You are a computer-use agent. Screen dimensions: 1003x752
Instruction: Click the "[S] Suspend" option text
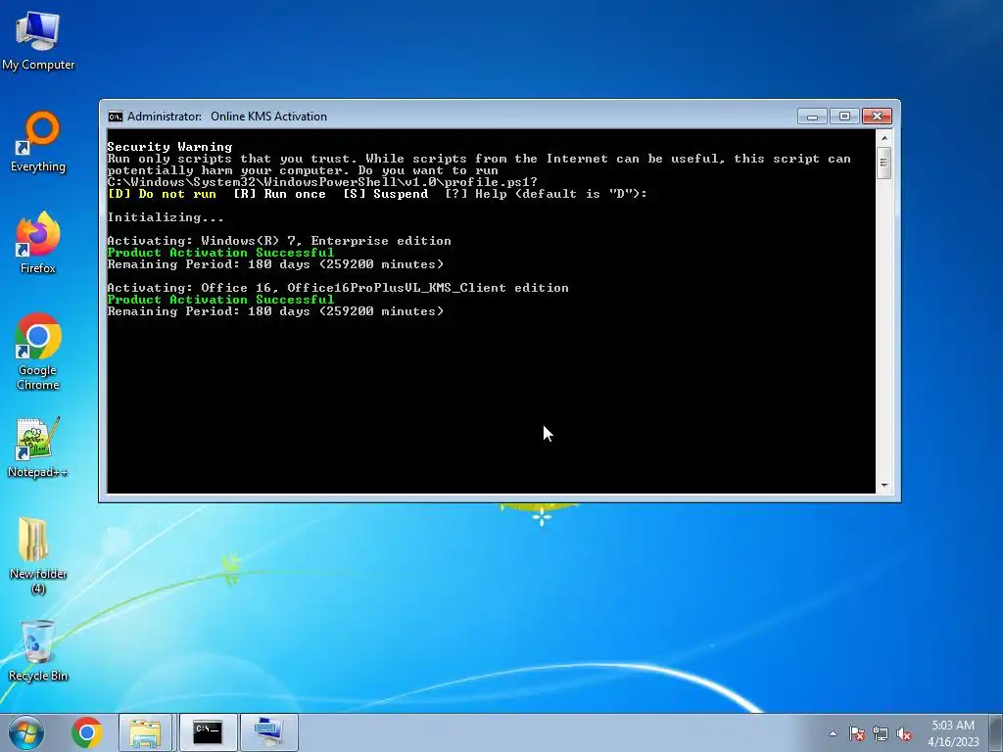(386, 194)
